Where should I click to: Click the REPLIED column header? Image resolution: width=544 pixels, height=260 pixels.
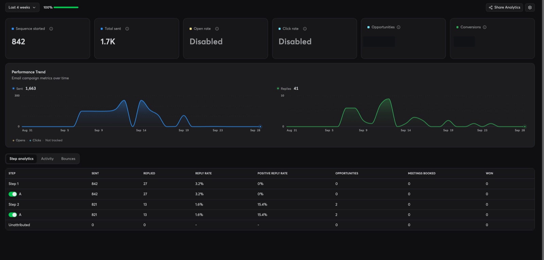tap(149, 173)
